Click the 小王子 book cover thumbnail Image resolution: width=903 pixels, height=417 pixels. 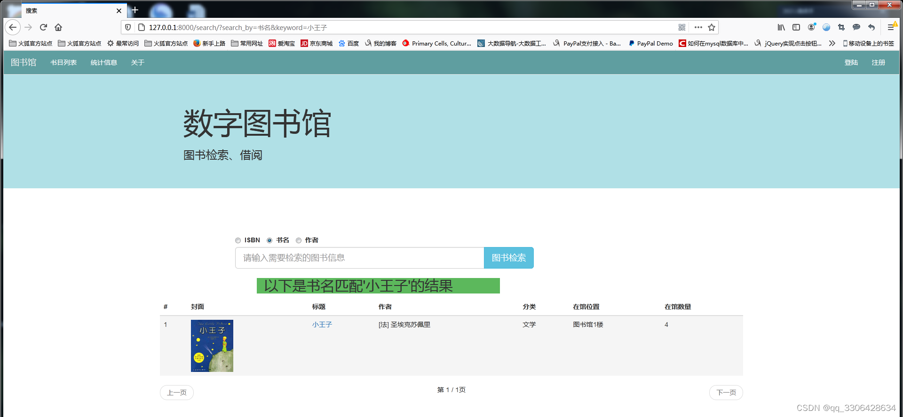point(212,346)
